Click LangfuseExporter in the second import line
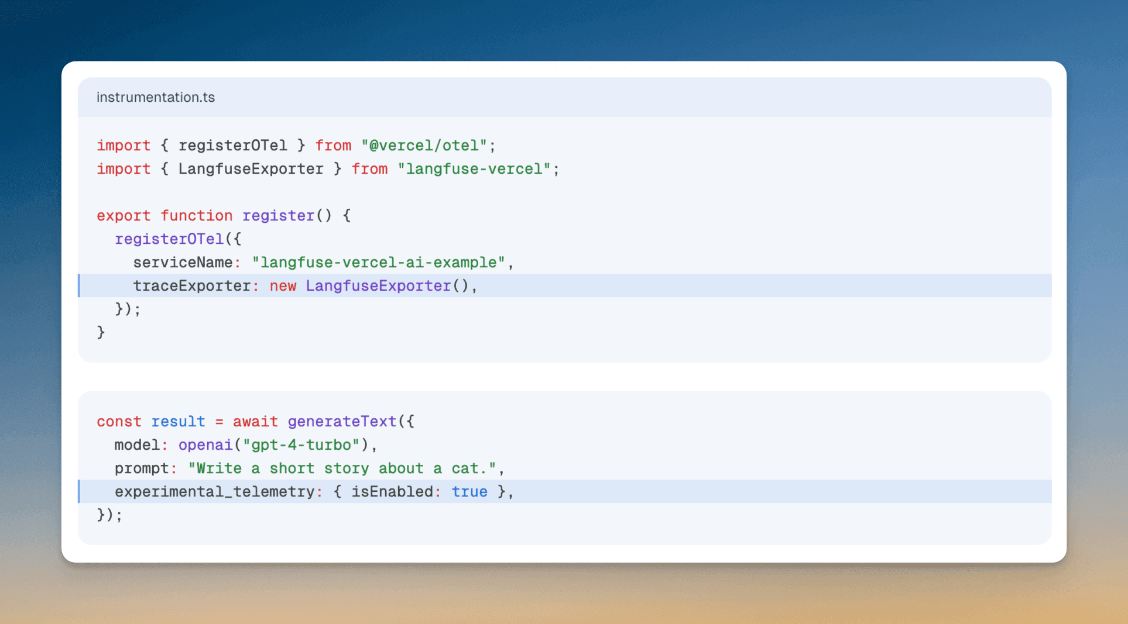1128x624 pixels. 251,169
